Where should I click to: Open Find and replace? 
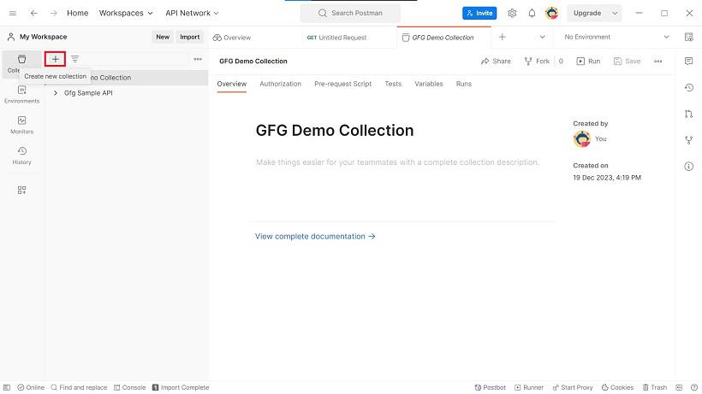pos(79,387)
